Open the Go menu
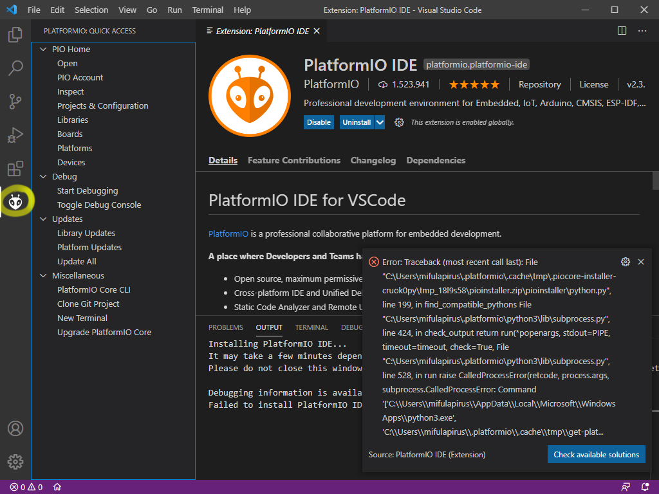This screenshot has height=494, width=659. 152,10
